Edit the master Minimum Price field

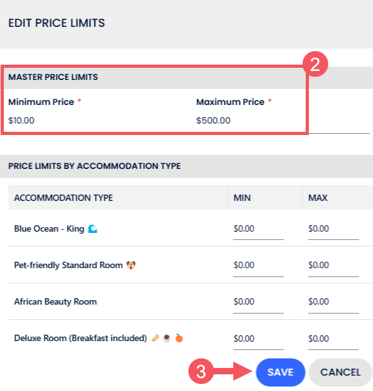click(x=97, y=120)
